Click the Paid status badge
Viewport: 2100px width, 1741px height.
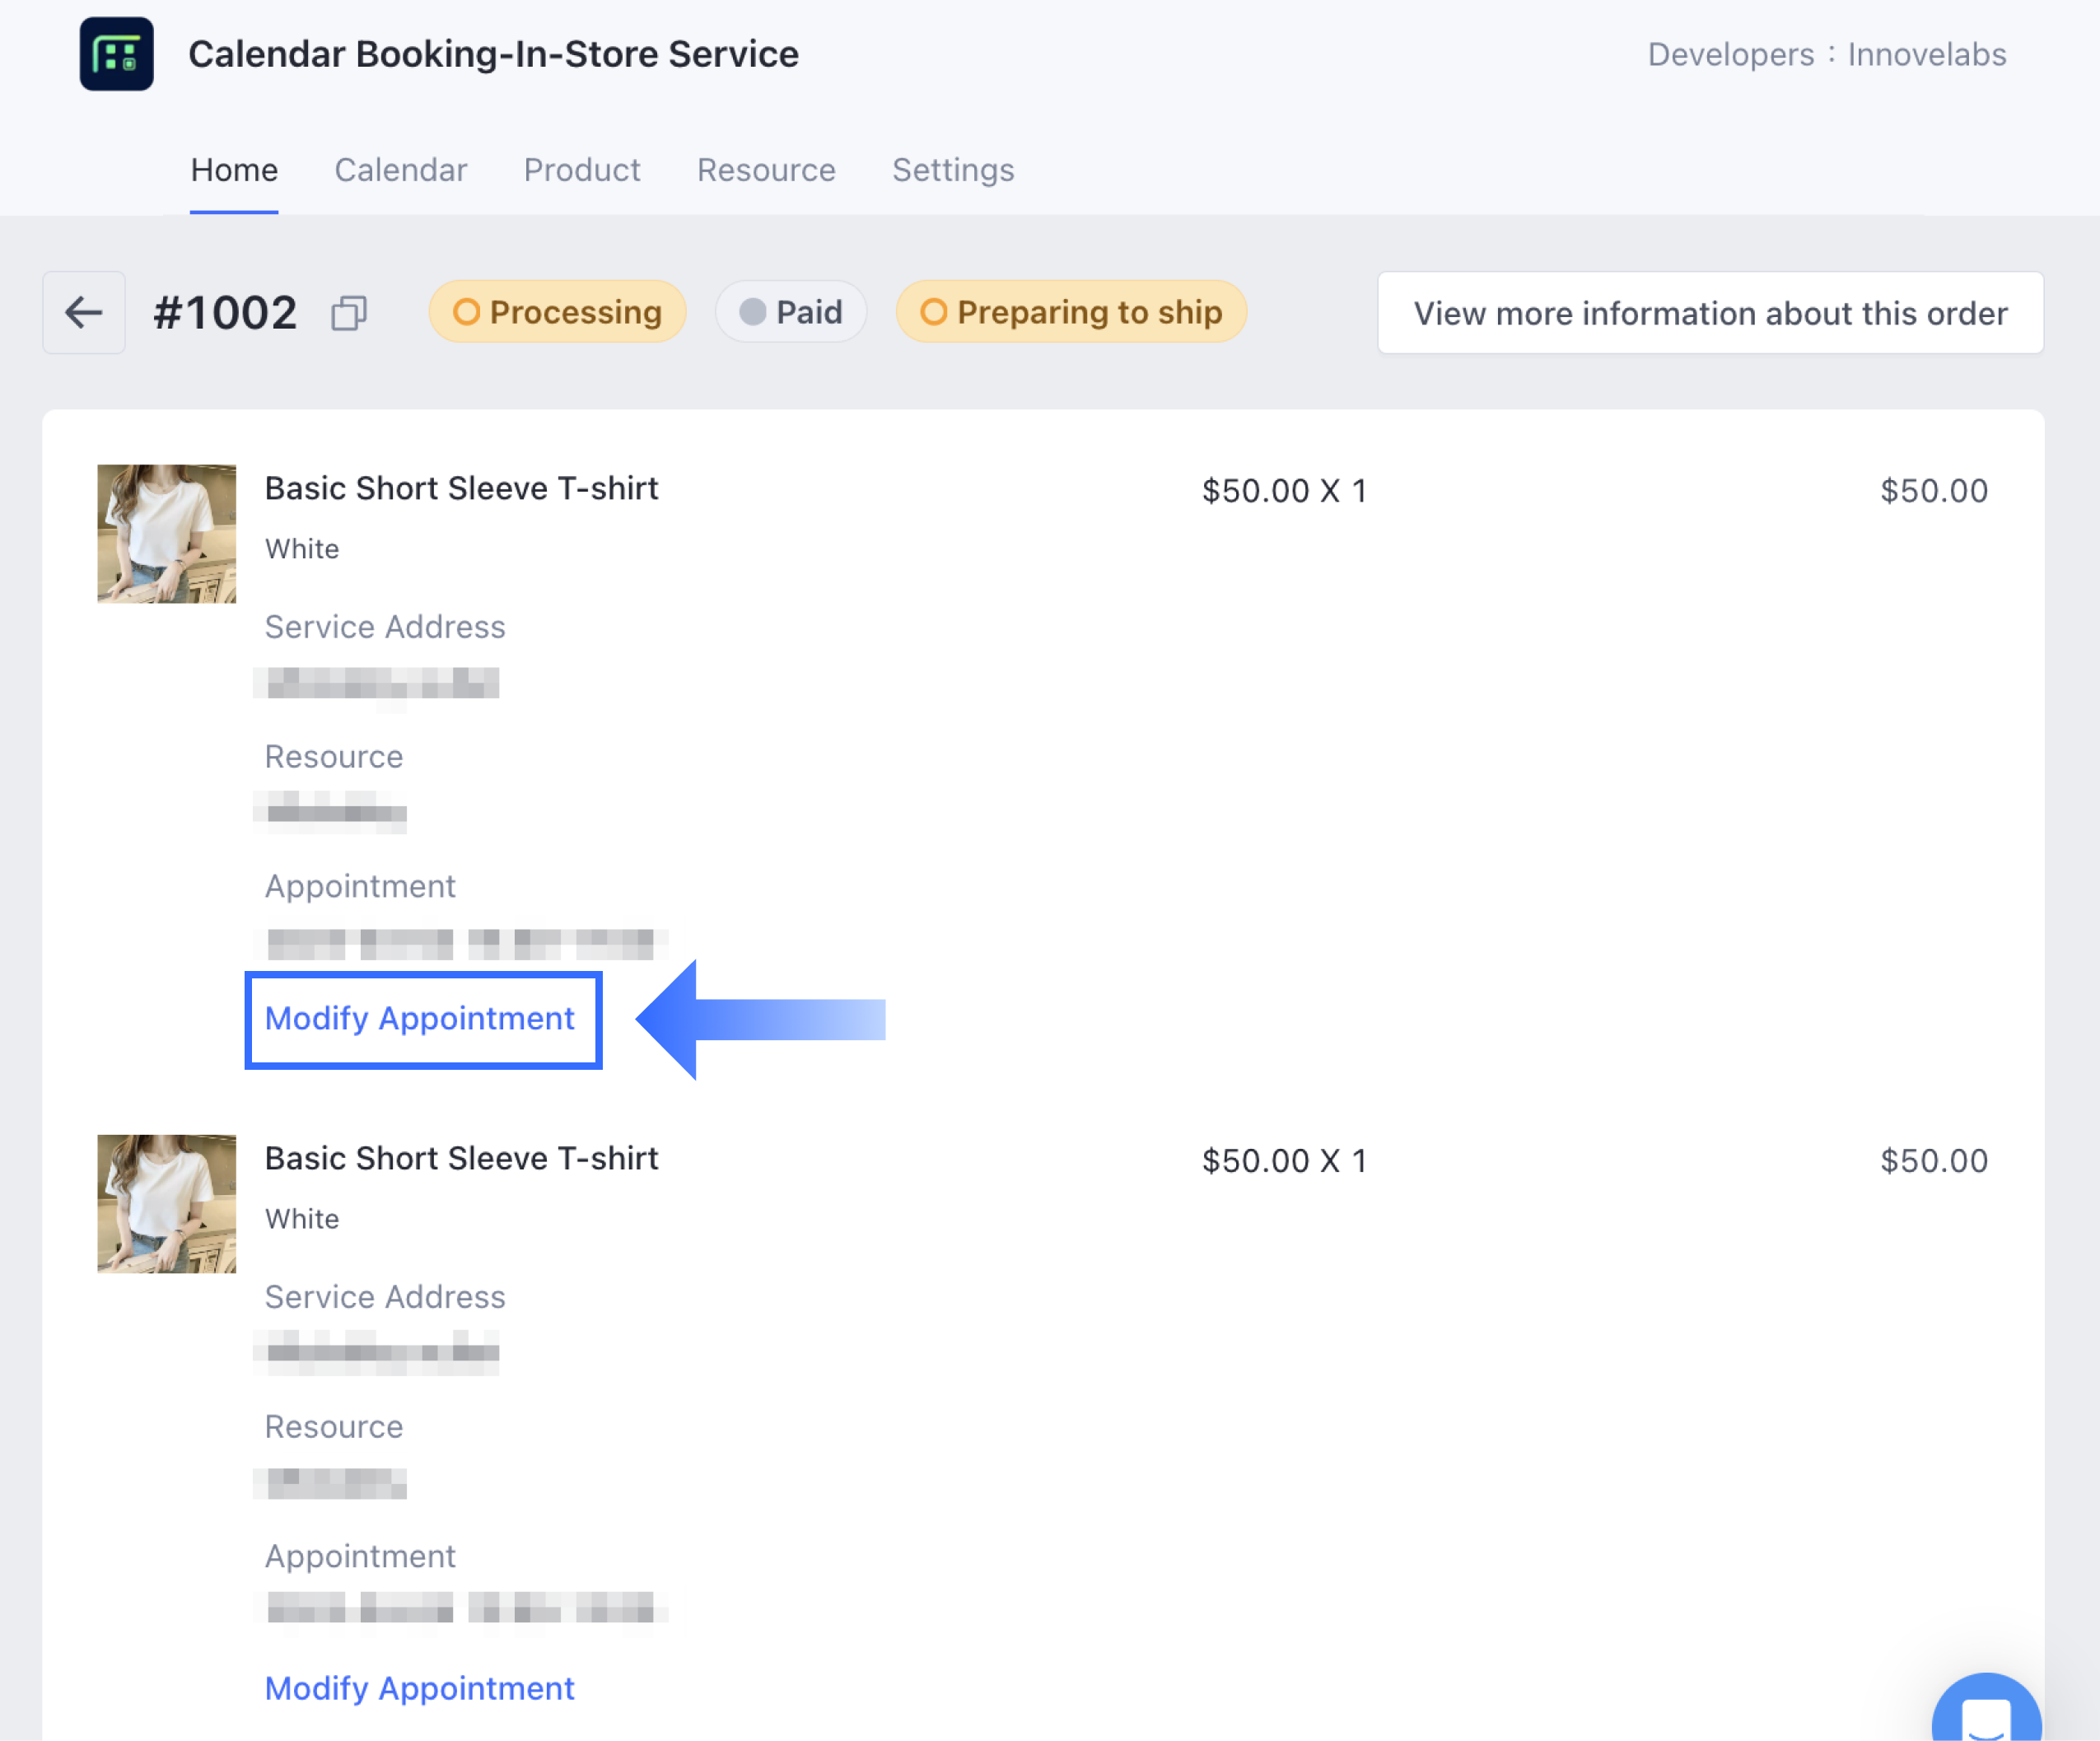tap(791, 312)
